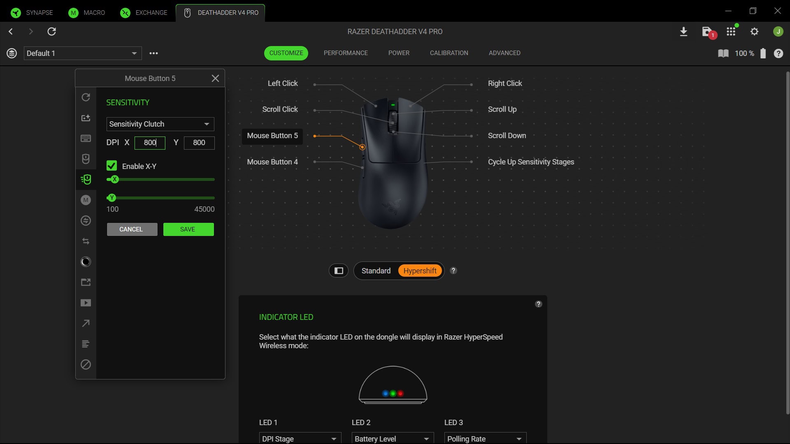Open the user account avatar
The height and width of the screenshot is (444, 790).
coord(778,32)
